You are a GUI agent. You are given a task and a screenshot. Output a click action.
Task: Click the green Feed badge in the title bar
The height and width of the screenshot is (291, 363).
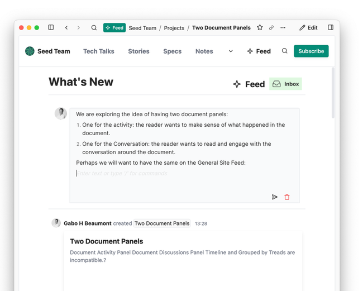pyautogui.click(x=114, y=27)
